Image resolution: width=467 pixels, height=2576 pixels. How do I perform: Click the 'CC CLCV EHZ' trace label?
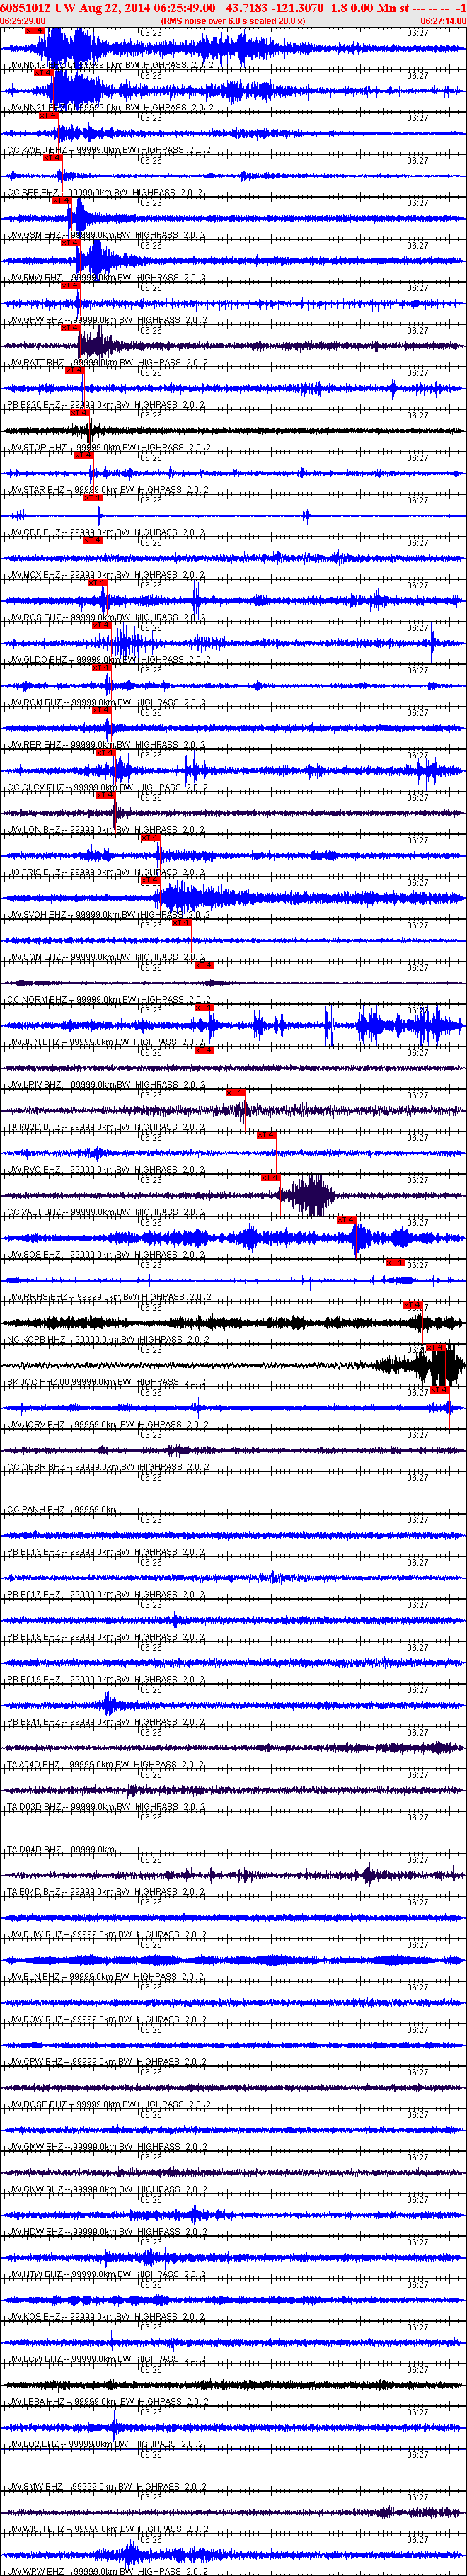click(x=35, y=788)
